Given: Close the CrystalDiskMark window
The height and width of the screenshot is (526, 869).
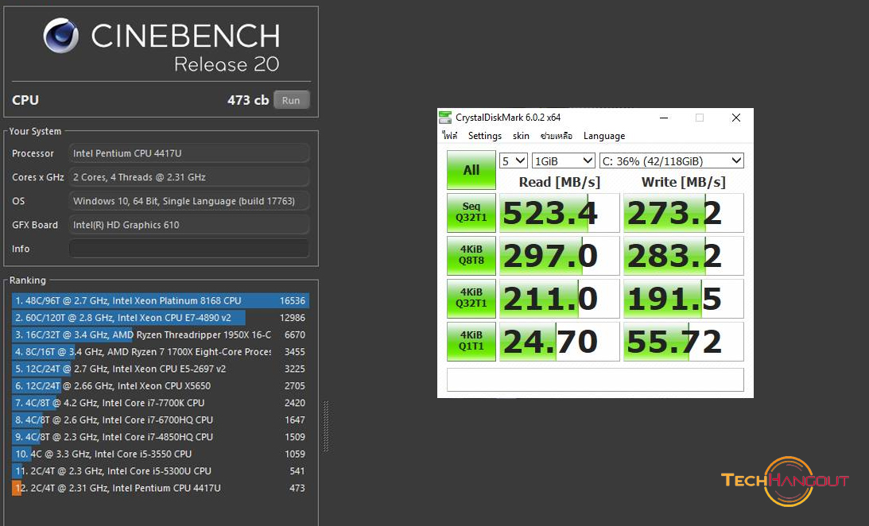Looking at the screenshot, I should [736, 118].
